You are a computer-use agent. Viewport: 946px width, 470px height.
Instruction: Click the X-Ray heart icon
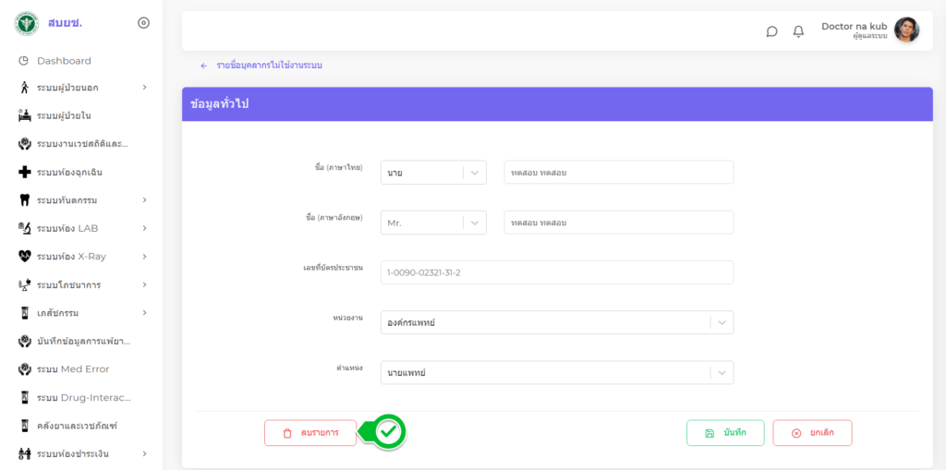25,256
